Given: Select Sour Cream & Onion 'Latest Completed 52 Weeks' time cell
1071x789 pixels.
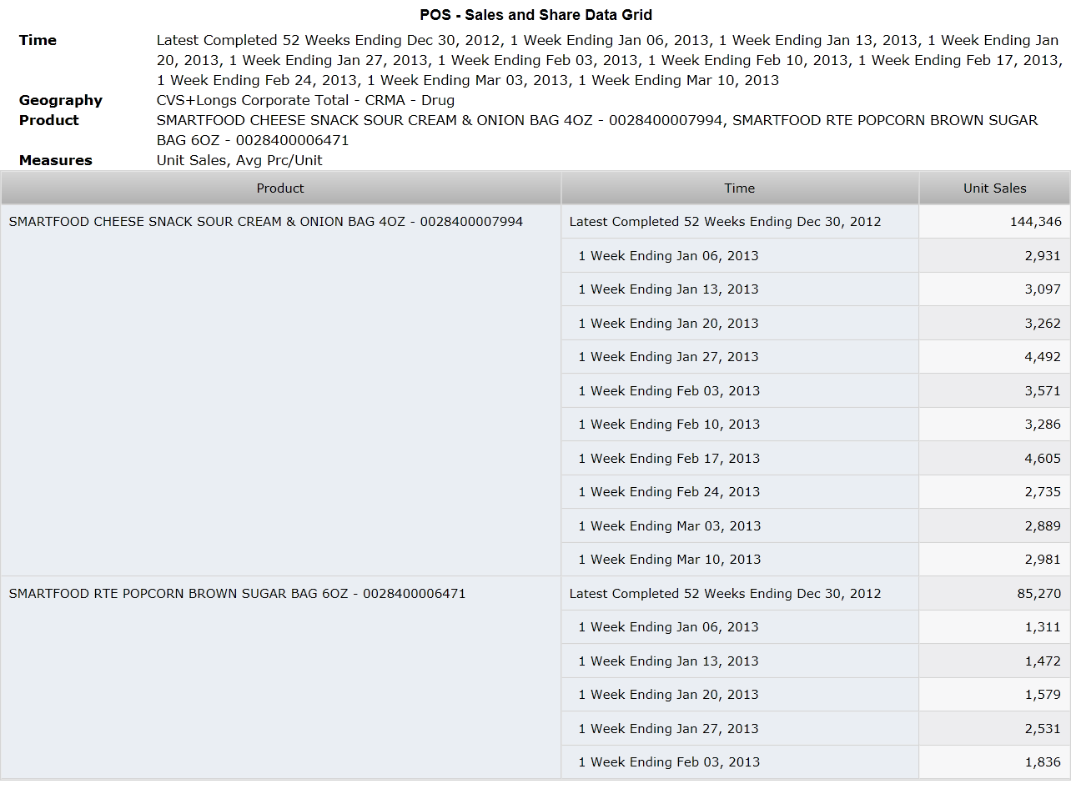Looking at the screenshot, I should 740,222.
